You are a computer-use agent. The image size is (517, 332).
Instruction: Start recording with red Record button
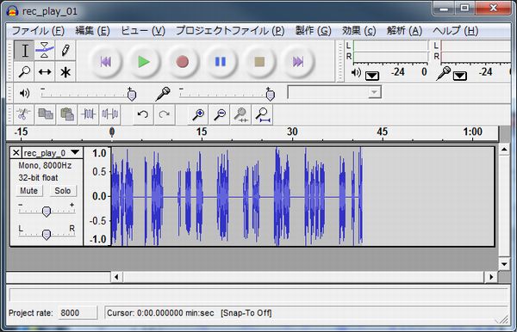pyautogui.click(x=183, y=62)
